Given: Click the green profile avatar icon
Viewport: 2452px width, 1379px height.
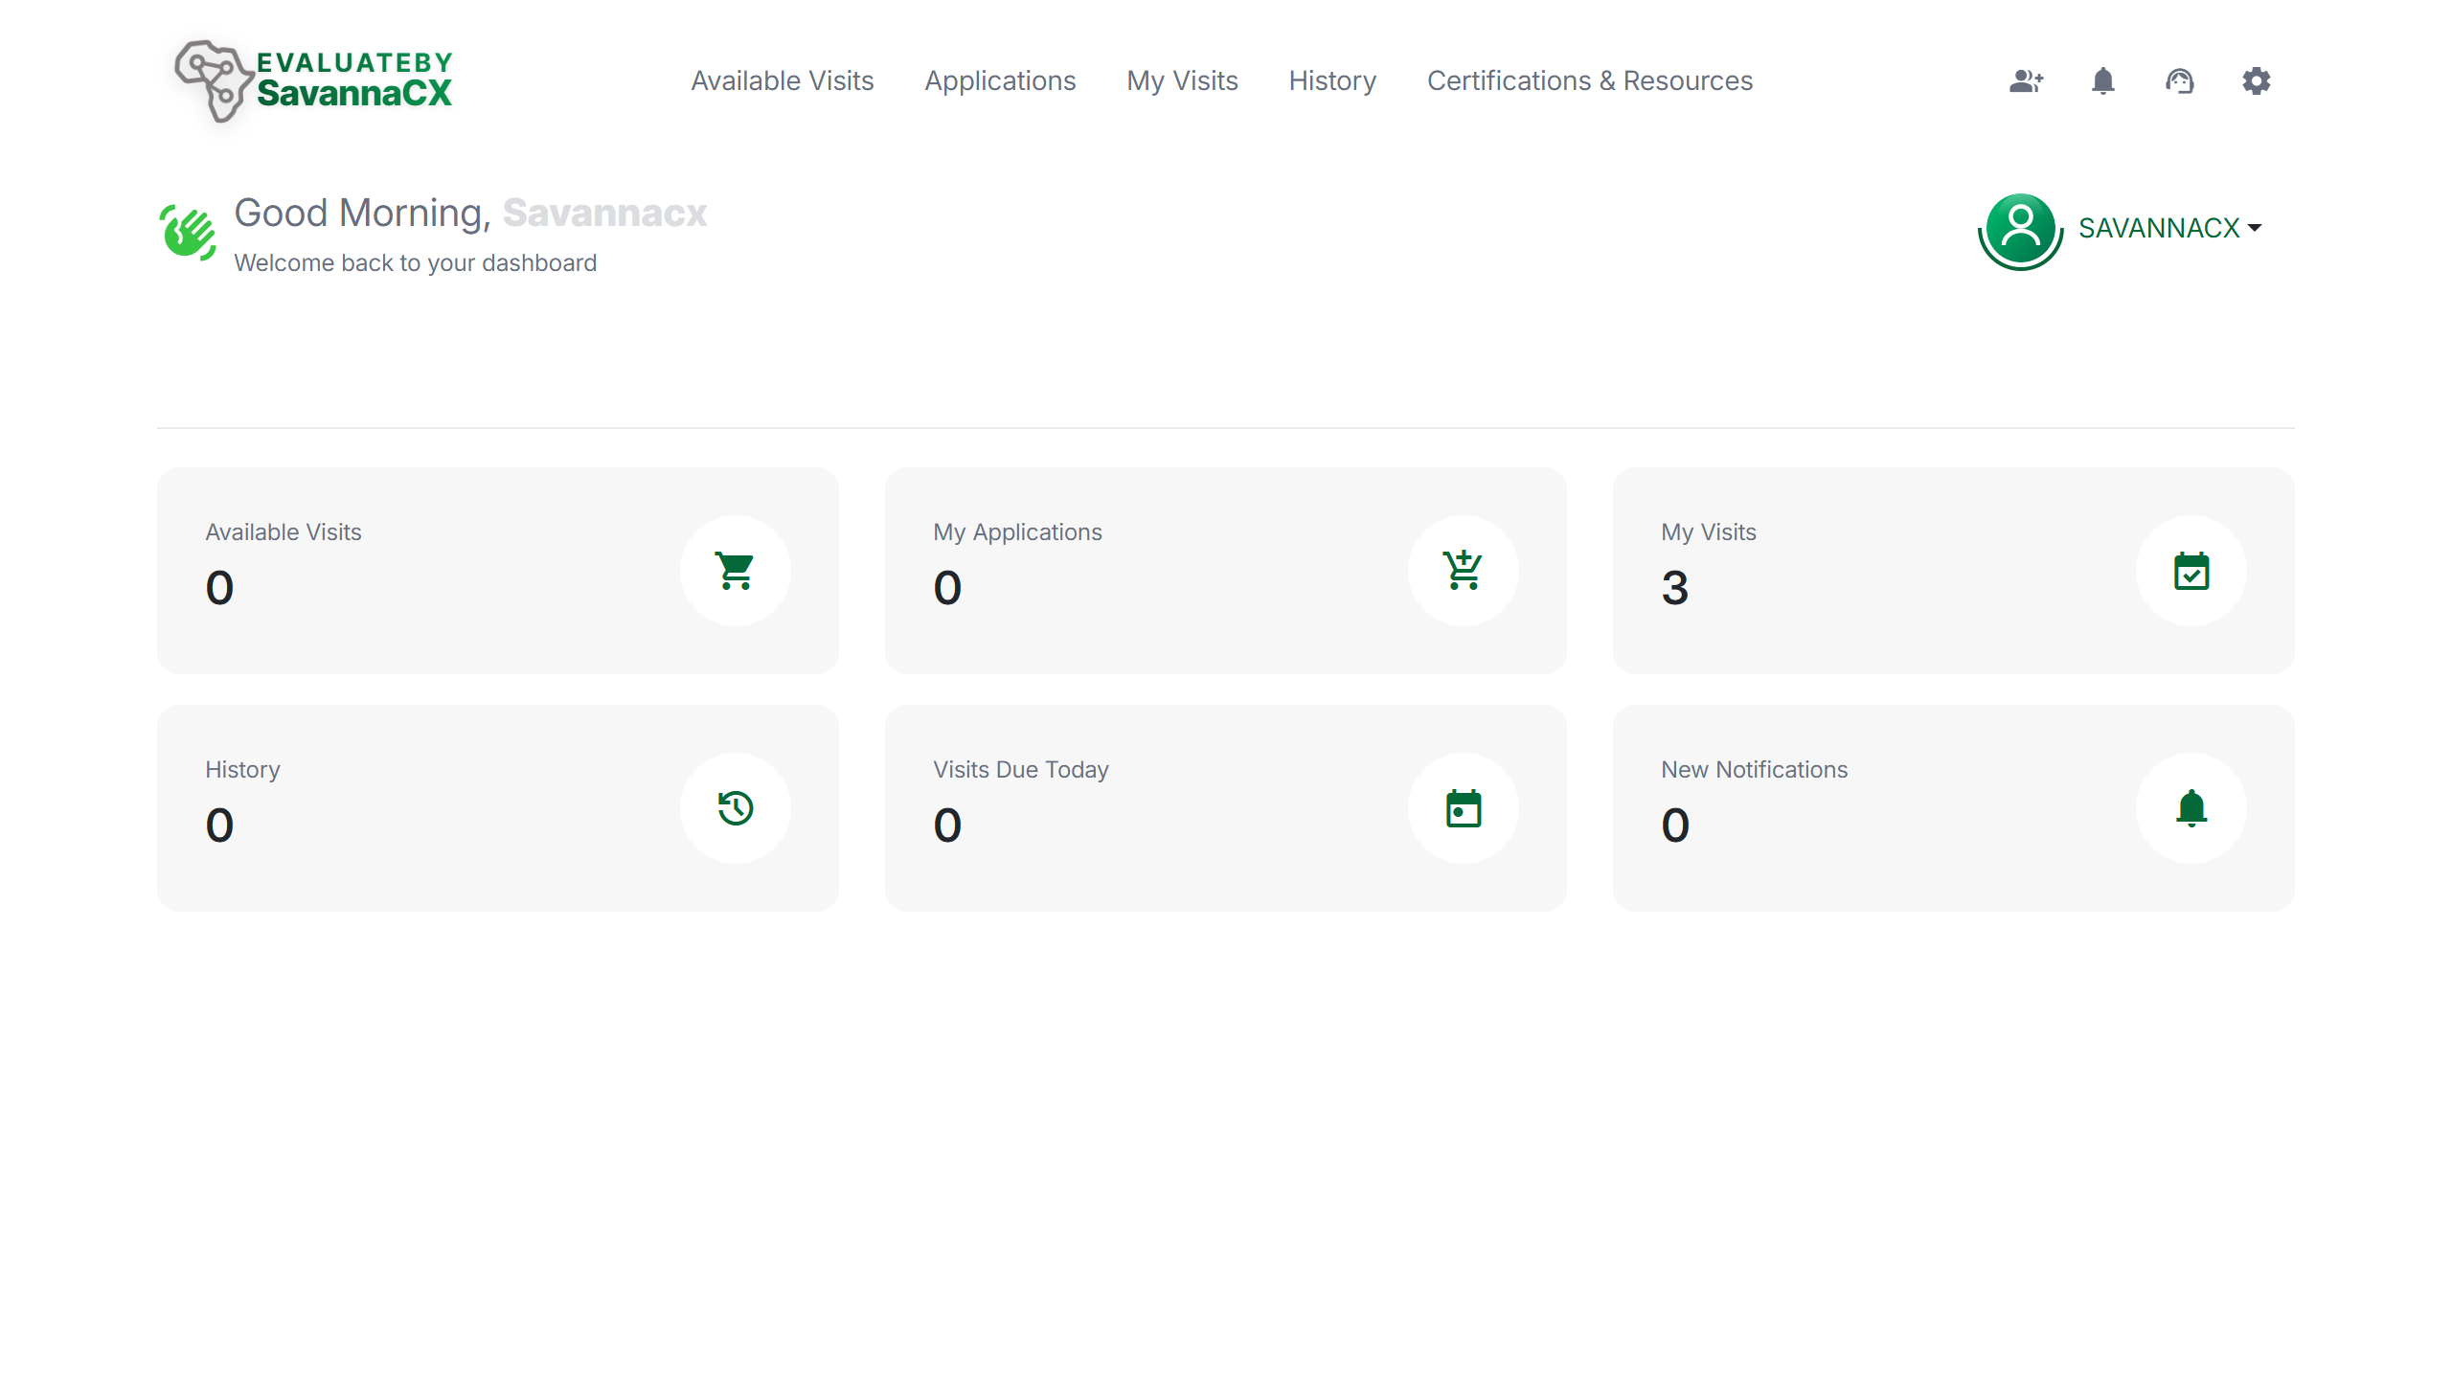Looking at the screenshot, I should (2019, 230).
